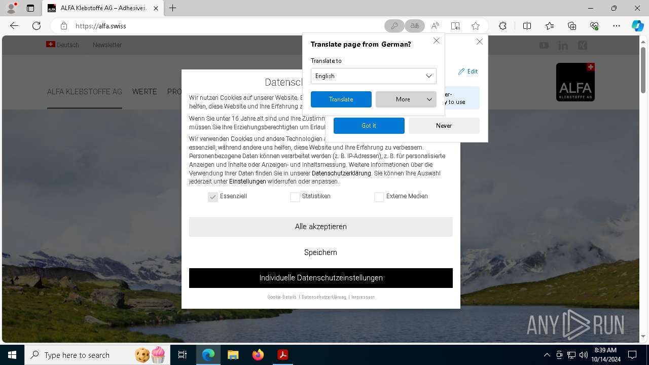Screen dimensions: 649x365
Task: Open the YouTube icon in the site header
Action: pos(544,45)
